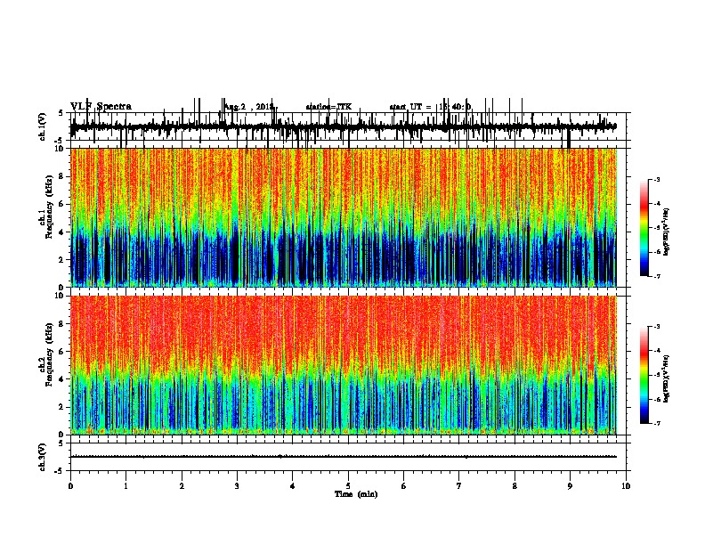This screenshot has height=545, width=705.
Task: Click the "5" tick of the ch.1(V) axis
Action: pyautogui.click(x=61, y=113)
